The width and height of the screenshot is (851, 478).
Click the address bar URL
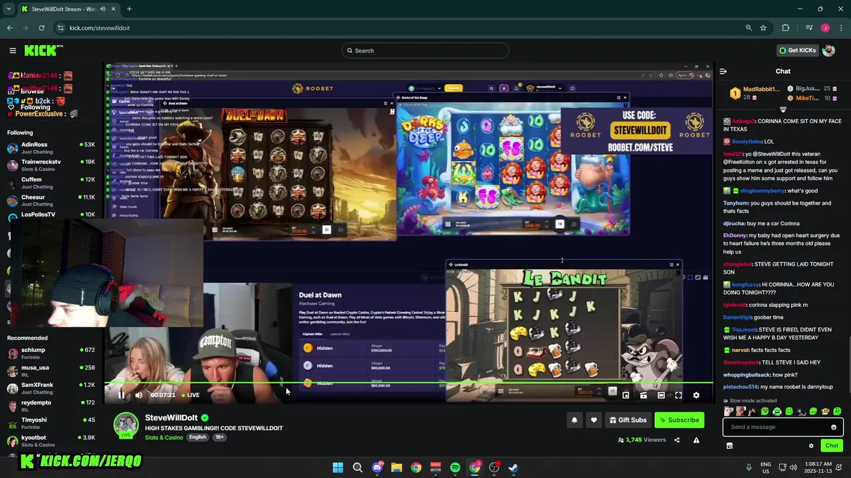tap(100, 28)
